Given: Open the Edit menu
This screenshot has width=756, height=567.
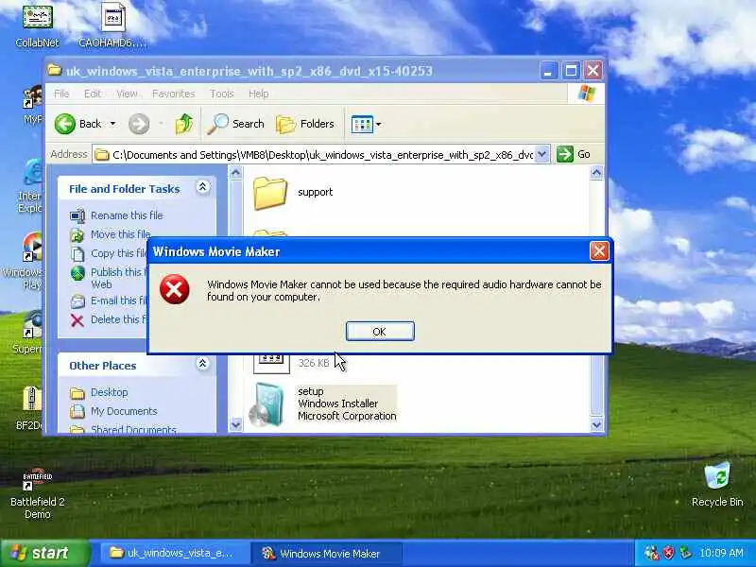Looking at the screenshot, I should tap(93, 94).
